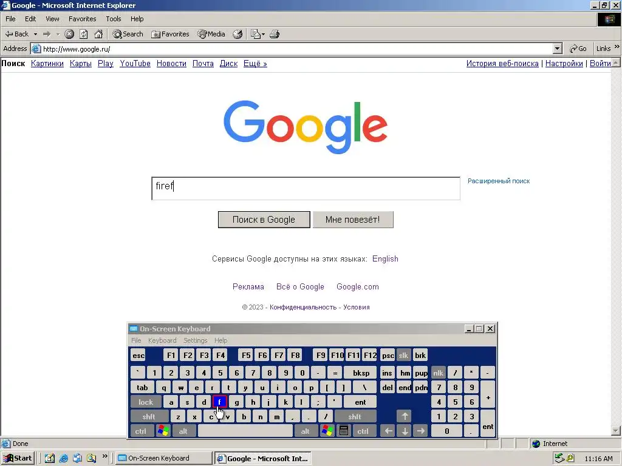Screen dimensions: 622x466
Task: Toggle the lock key on on-screen keyboard
Action: click(x=146, y=402)
